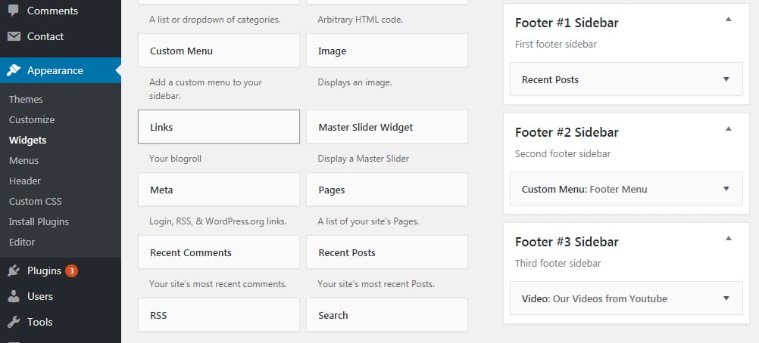Expand the Custom Menu: Footer Menu widget

(726, 189)
